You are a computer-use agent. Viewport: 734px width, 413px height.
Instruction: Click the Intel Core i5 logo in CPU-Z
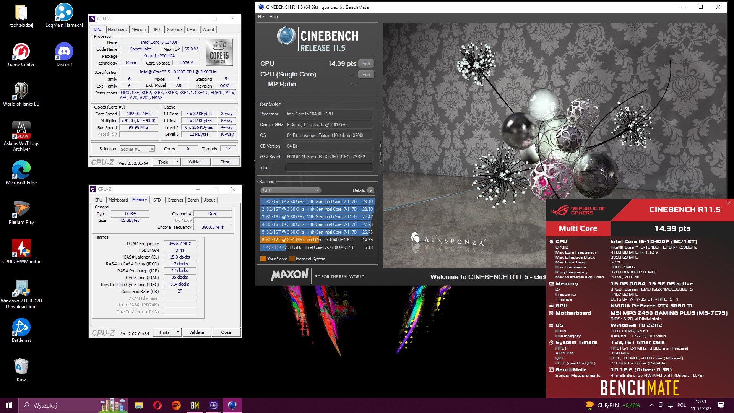pos(219,52)
